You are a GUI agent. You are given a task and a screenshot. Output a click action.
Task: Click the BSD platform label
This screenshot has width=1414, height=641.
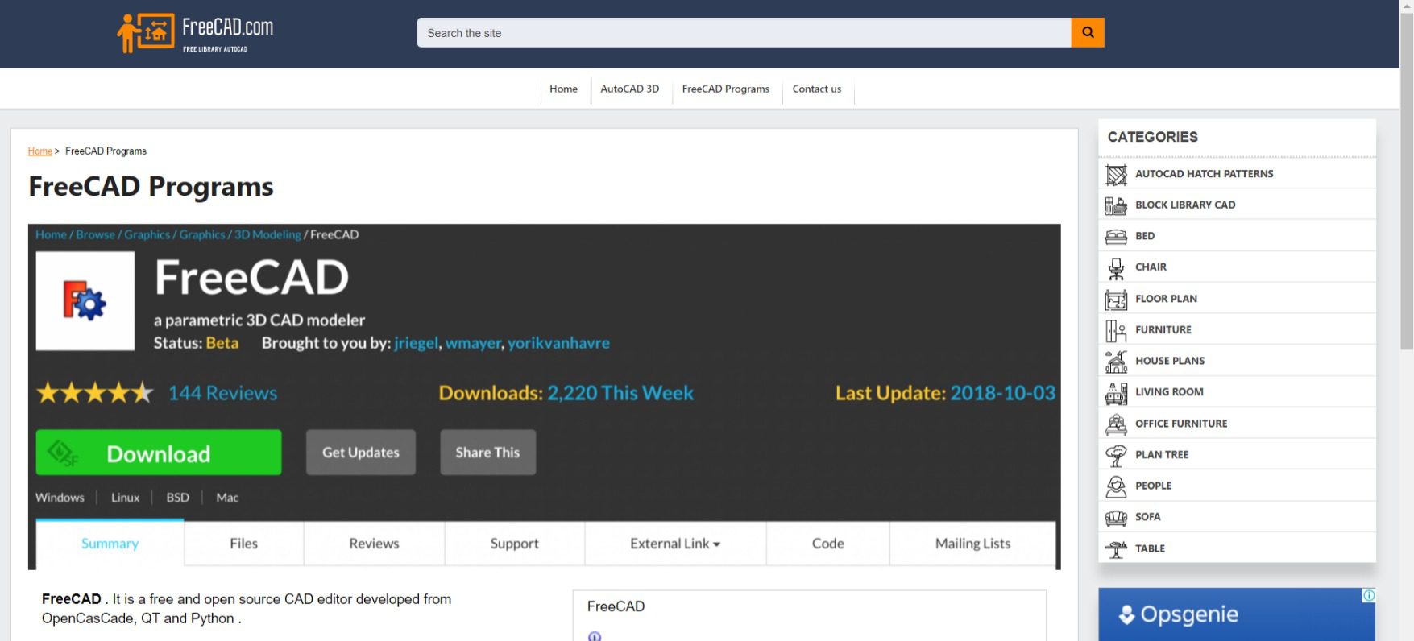click(x=177, y=498)
